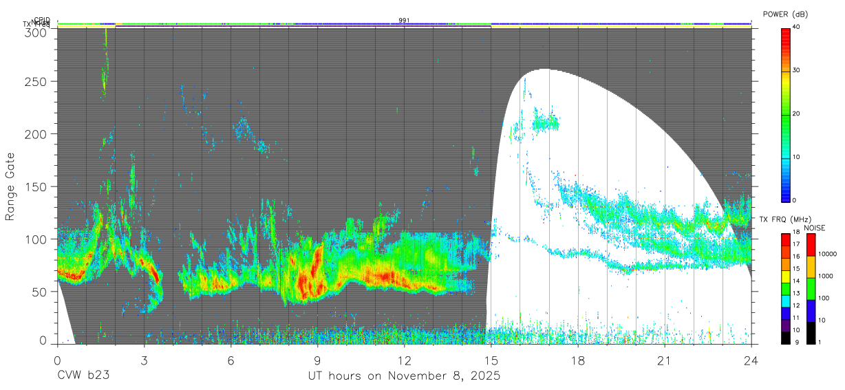Click the "Range Gate" y-axis label
This screenshot has height=390, width=845.
(10, 187)
